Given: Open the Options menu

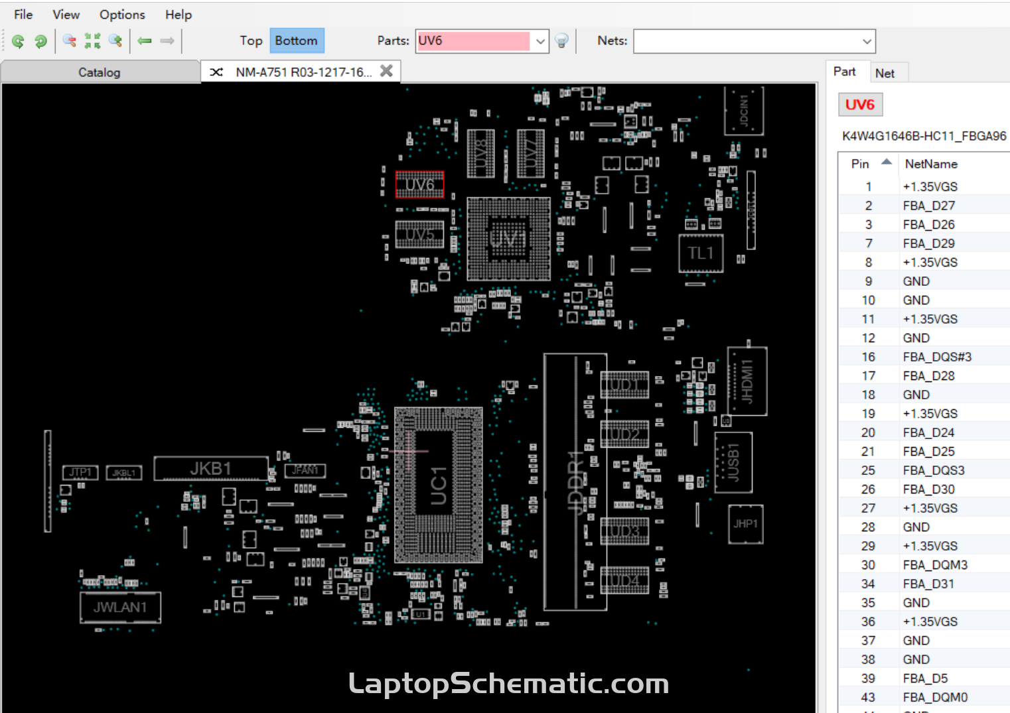Looking at the screenshot, I should pyautogui.click(x=122, y=14).
